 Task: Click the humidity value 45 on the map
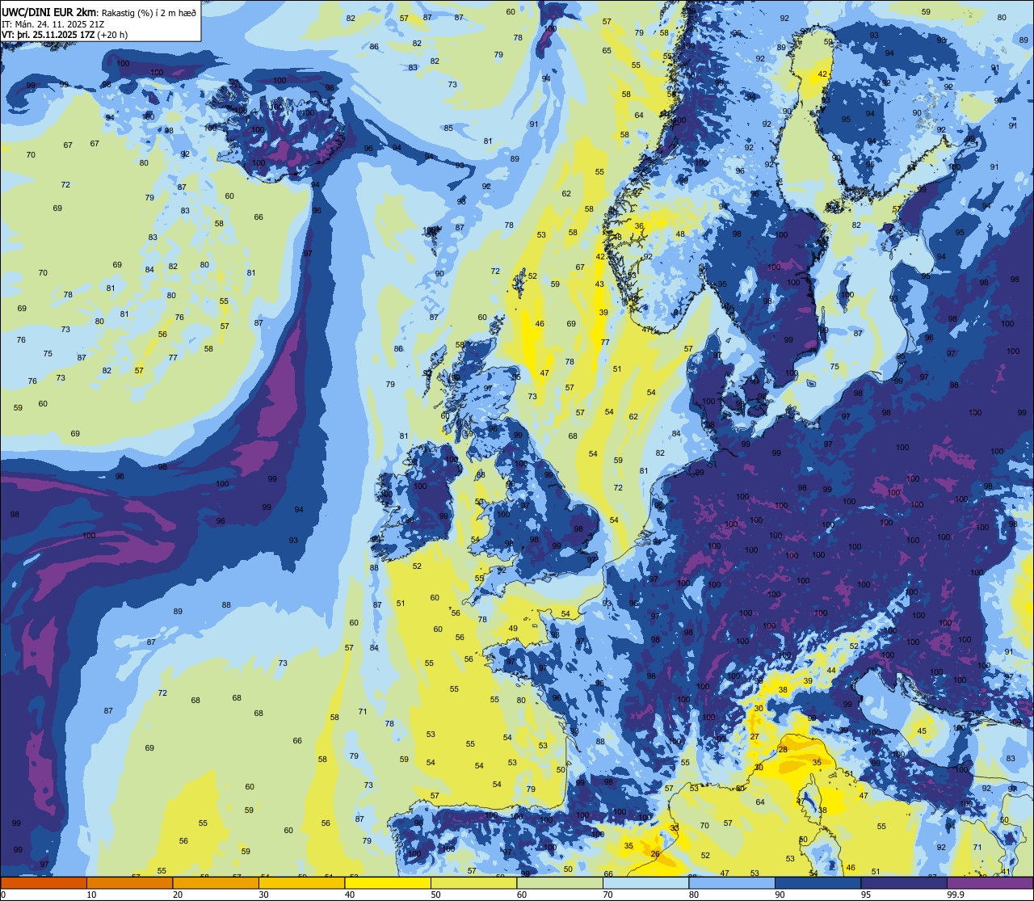tap(922, 731)
